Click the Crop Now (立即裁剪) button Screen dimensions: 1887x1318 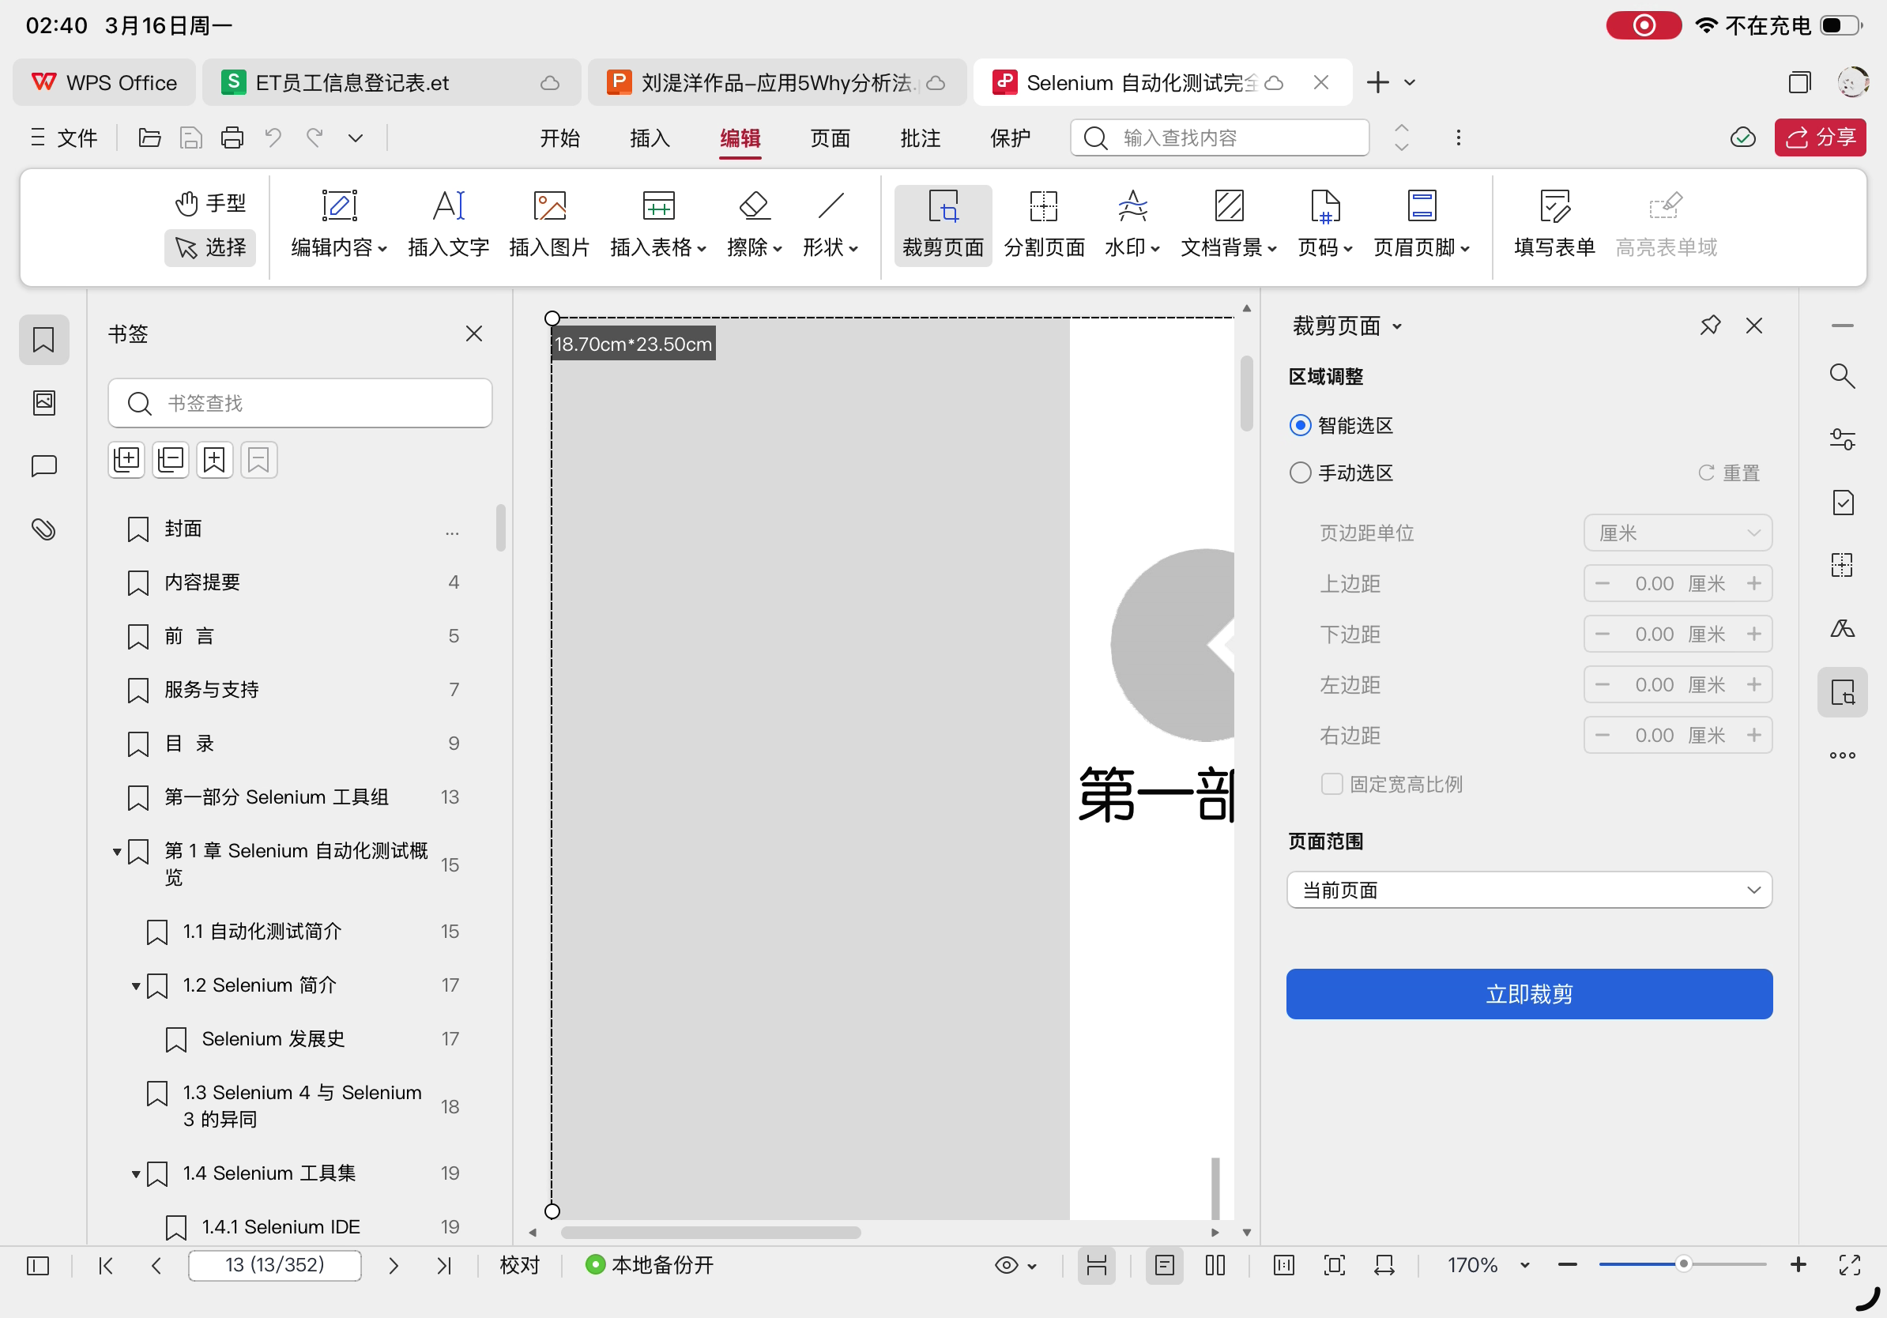pos(1529,994)
